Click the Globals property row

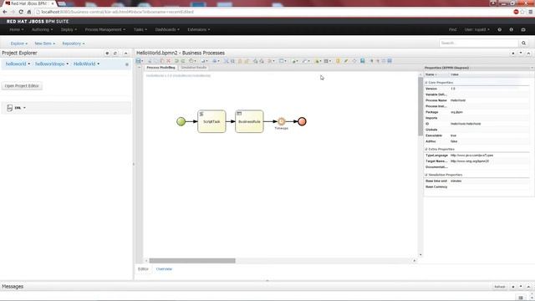tap(477, 130)
